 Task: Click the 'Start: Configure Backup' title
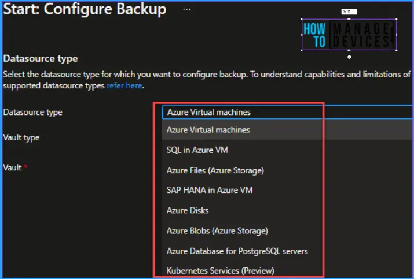click(85, 9)
